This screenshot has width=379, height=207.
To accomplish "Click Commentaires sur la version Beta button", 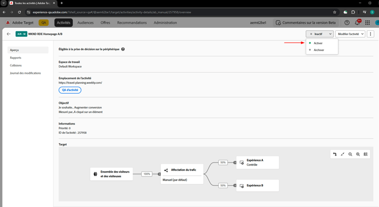I will point(306,22).
